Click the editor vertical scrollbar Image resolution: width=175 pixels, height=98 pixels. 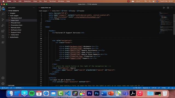[x=174, y=24]
